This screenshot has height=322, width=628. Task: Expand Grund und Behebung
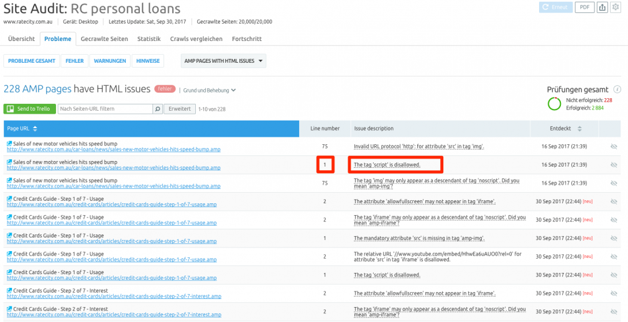[210, 90]
